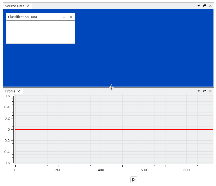The width and height of the screenshot is (216, 186).
Task: Close the Classification Data window
Action: click(x=71, y=17)
